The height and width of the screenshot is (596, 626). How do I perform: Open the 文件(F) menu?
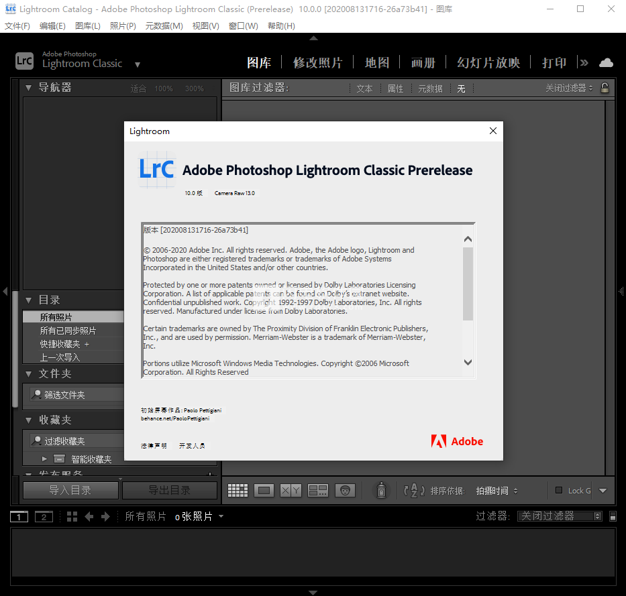(17, 26)
